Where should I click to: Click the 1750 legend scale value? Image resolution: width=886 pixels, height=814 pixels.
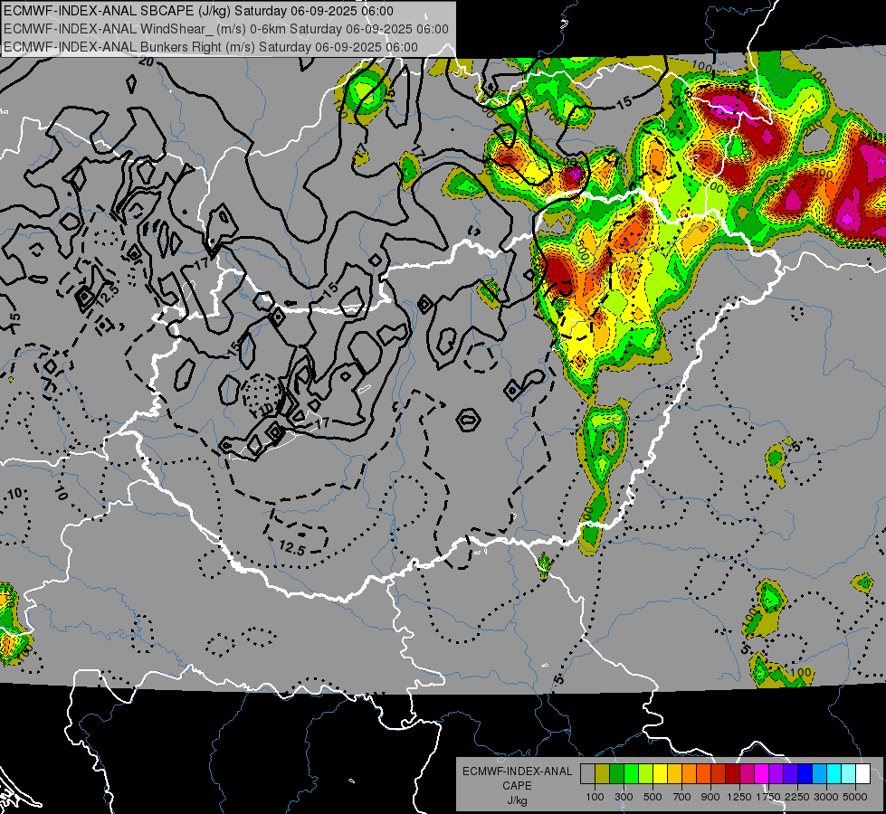tap(768, 797)
